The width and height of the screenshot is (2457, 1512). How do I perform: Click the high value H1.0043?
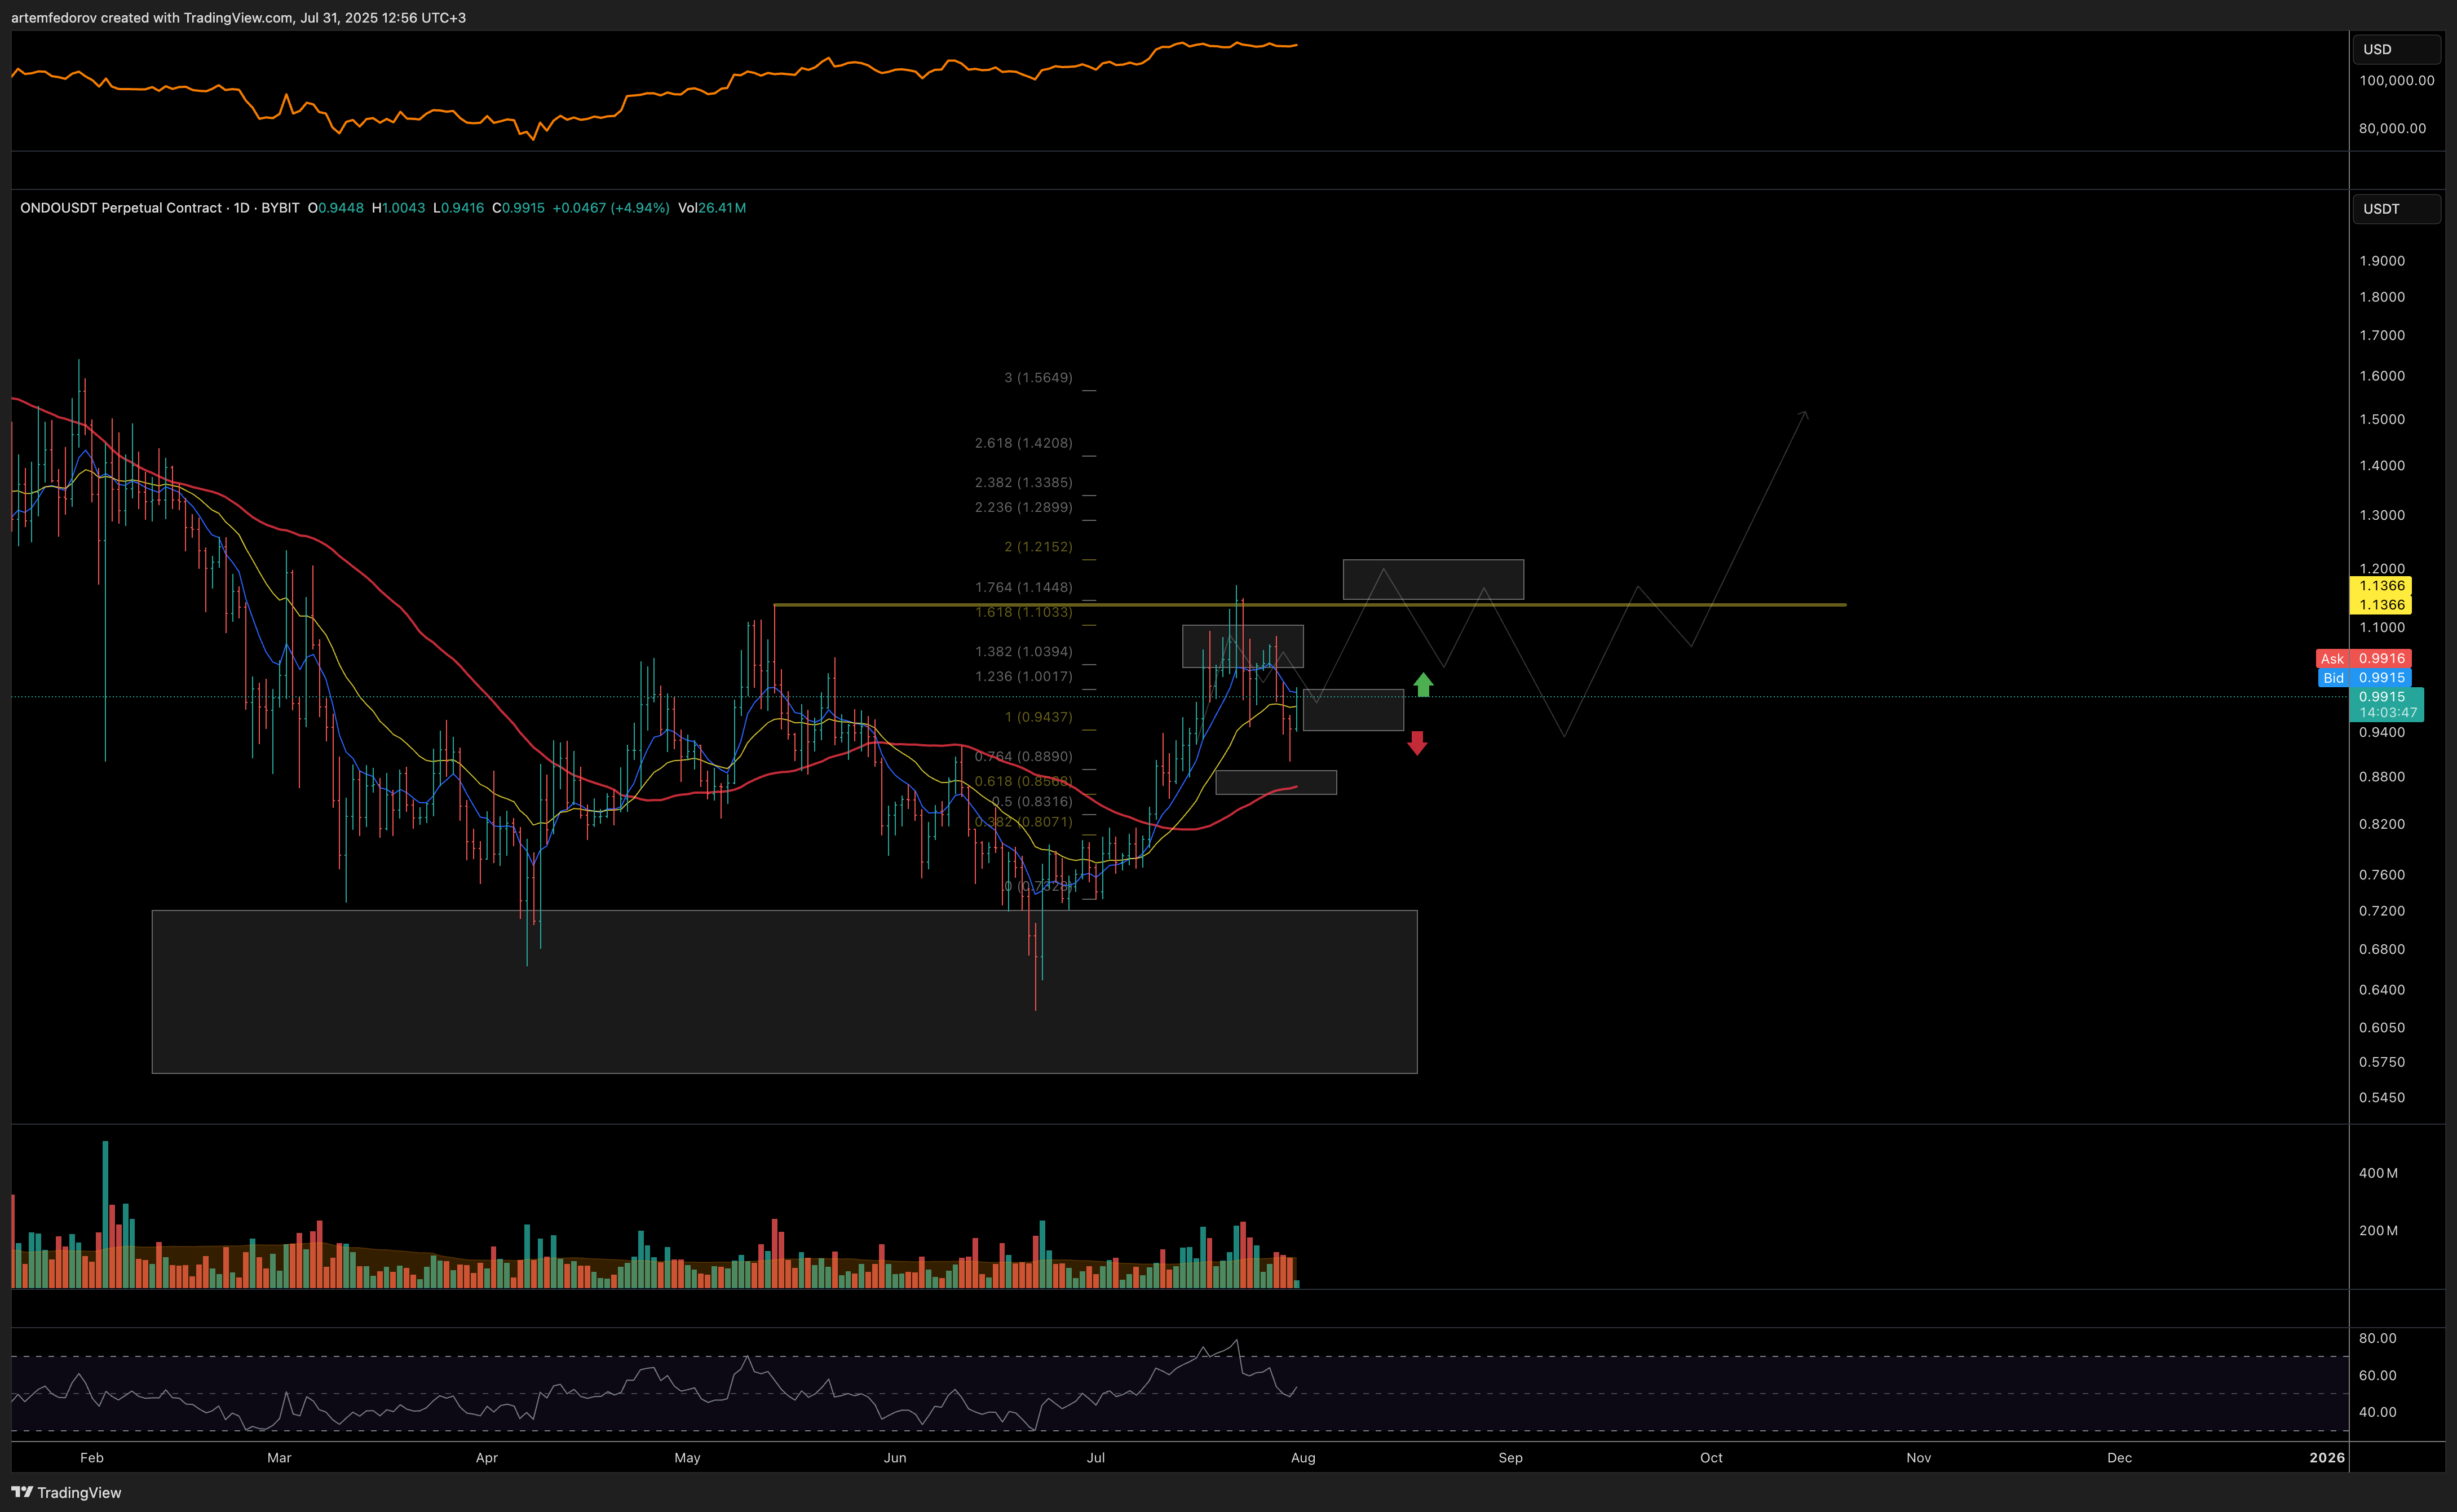pos(398,208)
